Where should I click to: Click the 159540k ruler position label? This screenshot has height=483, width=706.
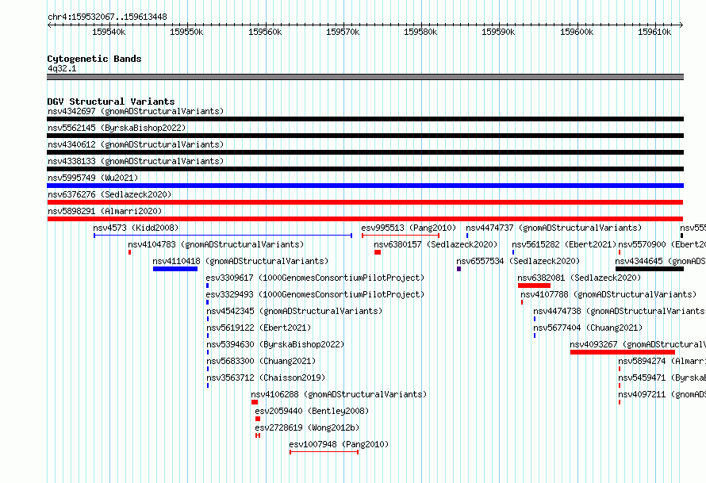[x=109, y=32]
